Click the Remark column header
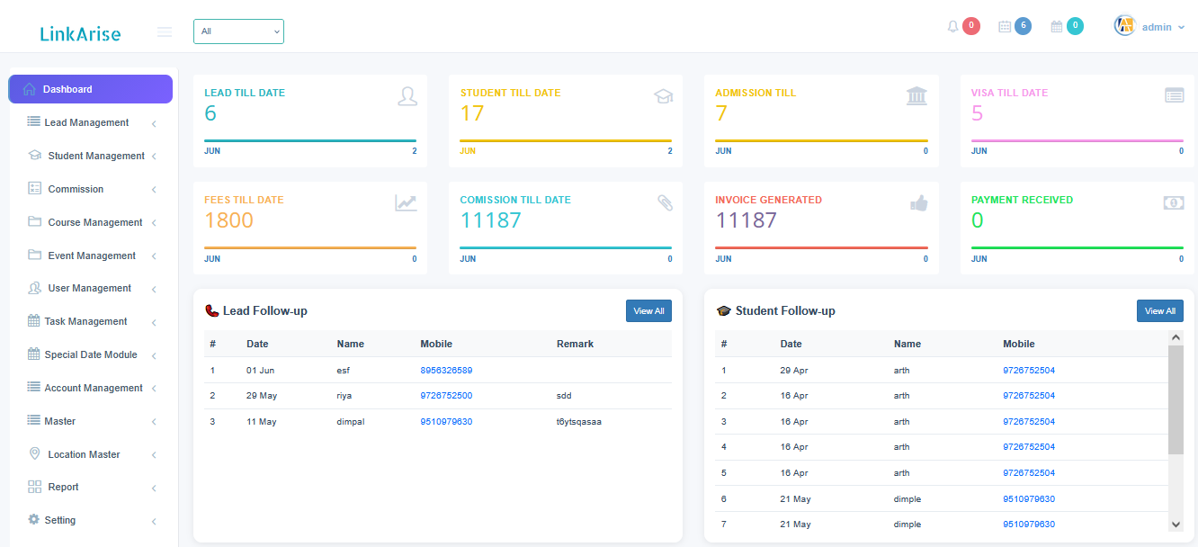1198x547 pixels. (575, 344)
